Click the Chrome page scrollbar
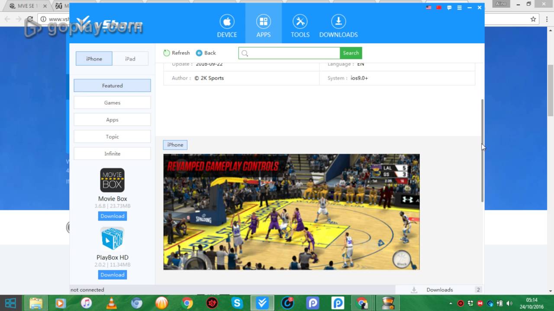Image resolution: width=554 pixels, height=311 pixels. pyautogui.click(x=551, y=91)
